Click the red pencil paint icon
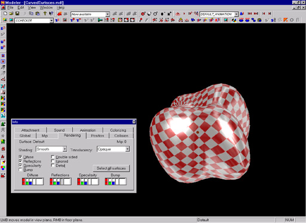The image size is (306, 223). [x=140, y=20]
